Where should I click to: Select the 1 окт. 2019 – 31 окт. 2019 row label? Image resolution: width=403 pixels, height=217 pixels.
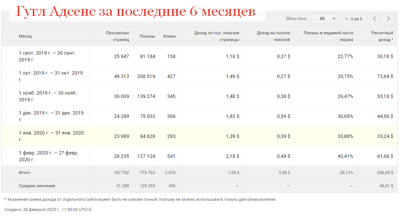pos(51,76)
